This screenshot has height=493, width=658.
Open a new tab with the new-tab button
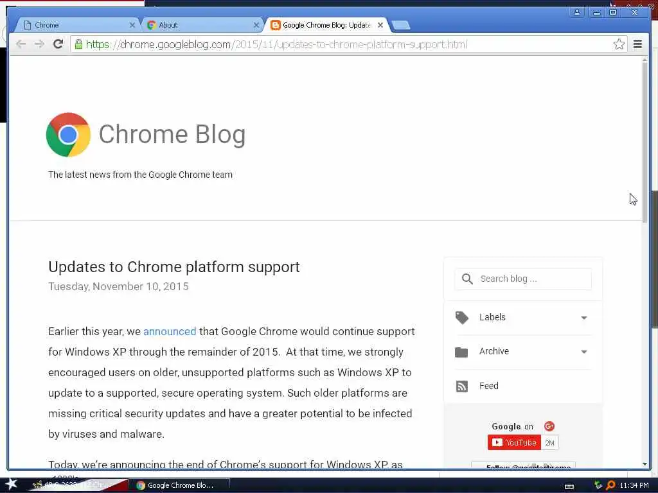[x=401, y=26]
